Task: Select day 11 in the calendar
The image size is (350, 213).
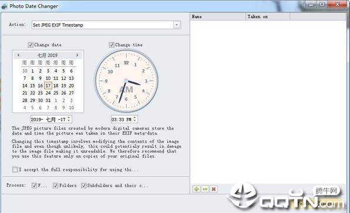Action: [x=56, y=78]
